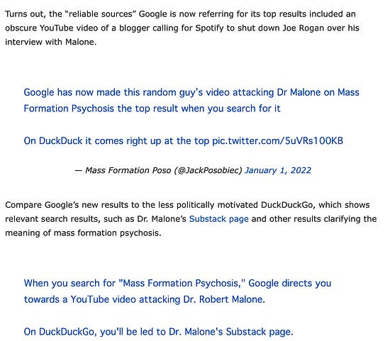The width and height of the screenshot is (390, 341).
Task: Open the 'Google has now made this random guy's video' tweet link
Action: [191, 93]
